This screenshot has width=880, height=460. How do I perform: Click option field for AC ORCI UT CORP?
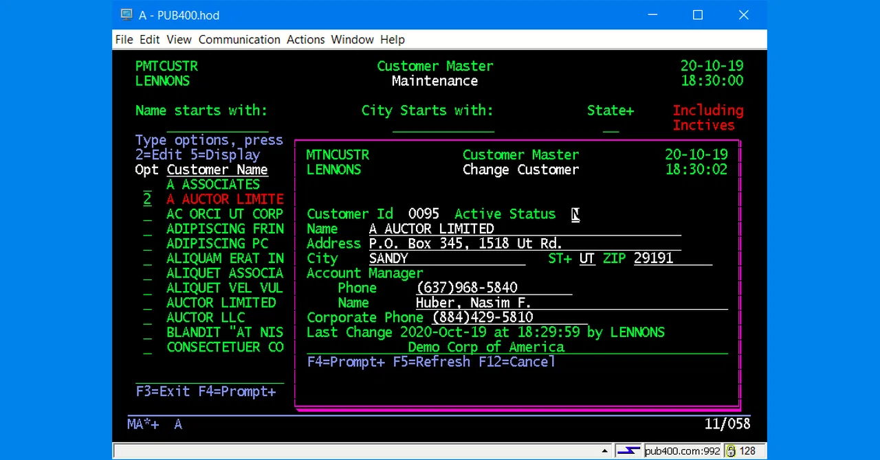[x=147, y=214]
